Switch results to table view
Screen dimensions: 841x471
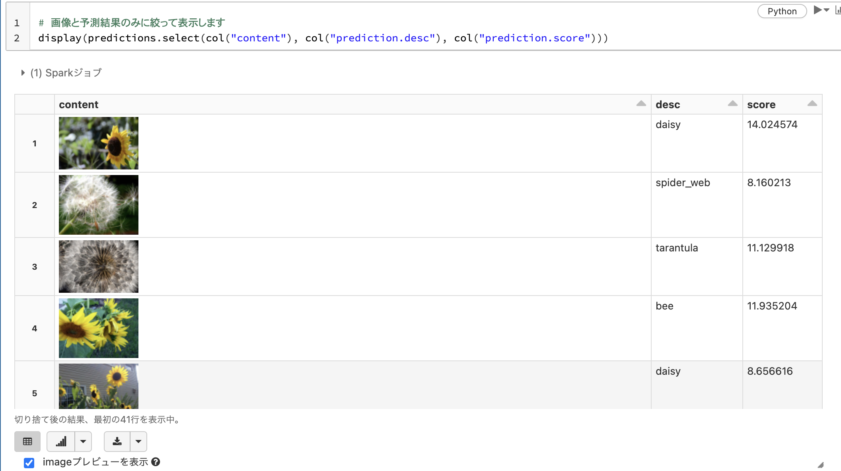(27, 442)
